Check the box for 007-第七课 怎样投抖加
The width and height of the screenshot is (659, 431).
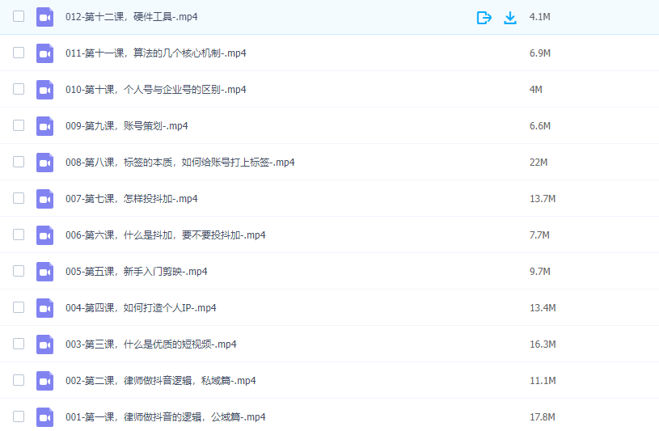click(x=19, y=198)
